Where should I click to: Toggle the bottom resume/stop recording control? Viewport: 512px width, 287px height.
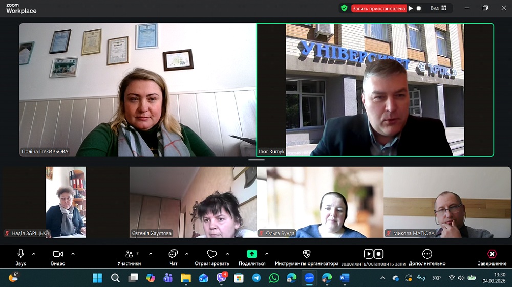click(x=373, y=254)
